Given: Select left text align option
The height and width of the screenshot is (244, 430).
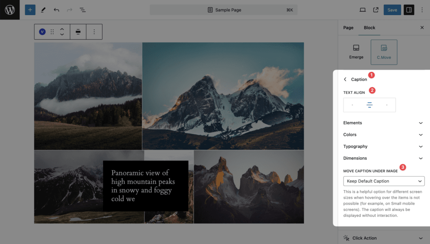Looking at the screenshot, I should tap(352, 105).
